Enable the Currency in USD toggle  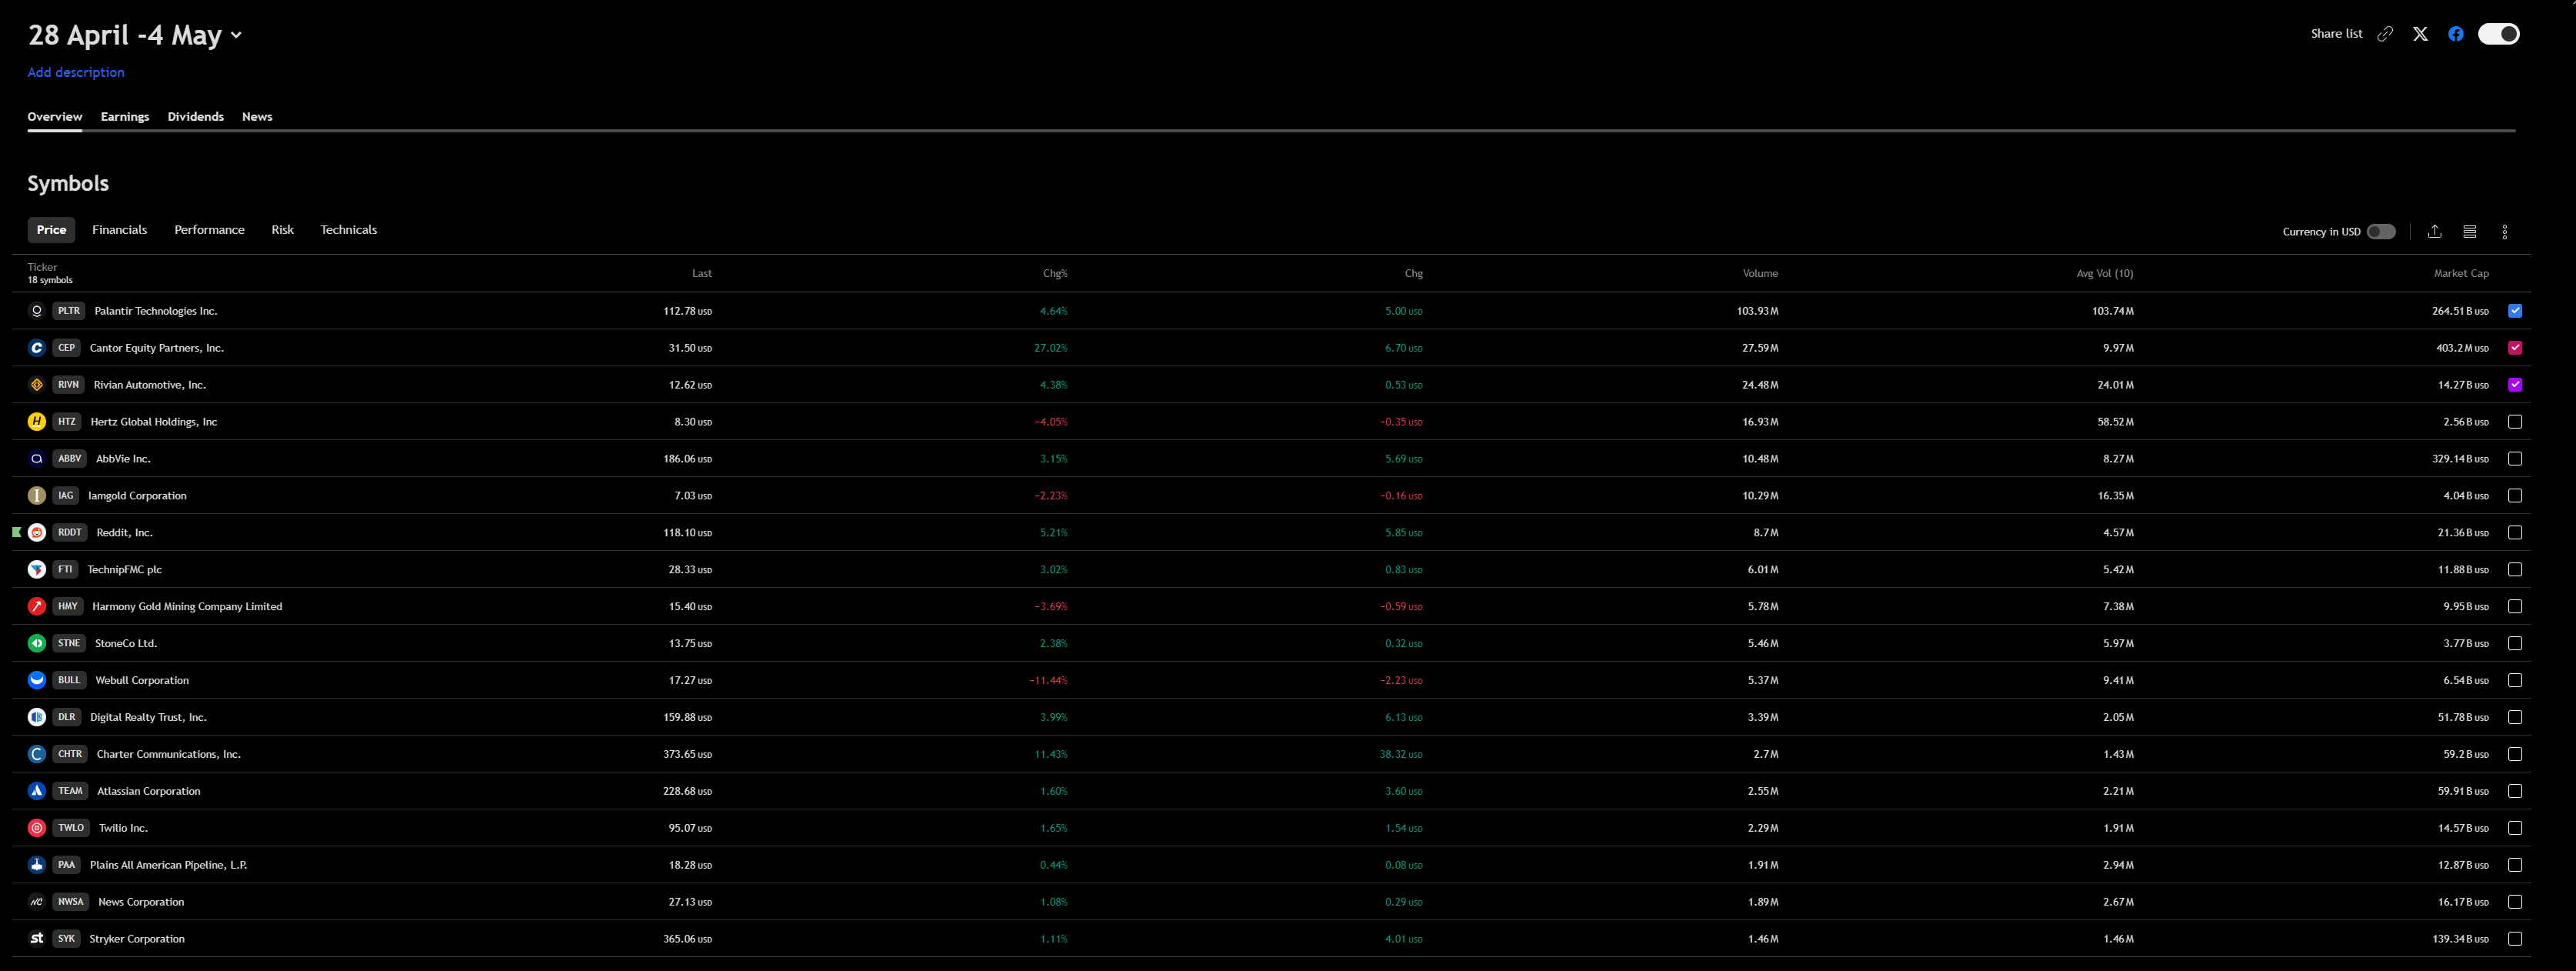(2381, 231)
